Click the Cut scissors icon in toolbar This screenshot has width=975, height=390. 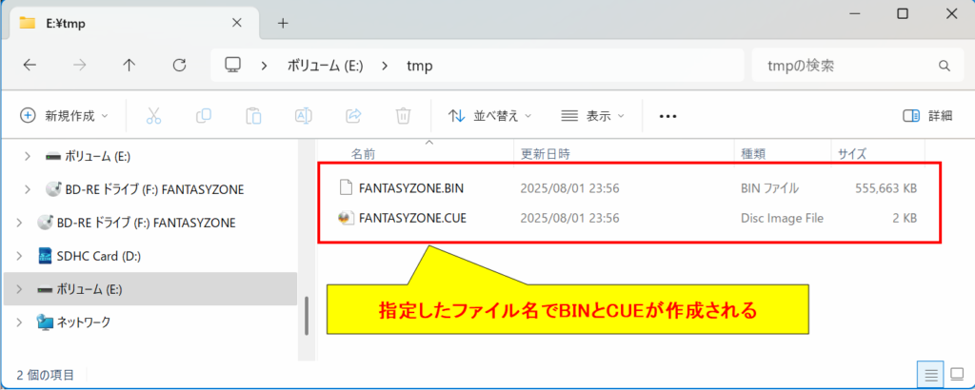pyautogui.click(x=153, y=116)
